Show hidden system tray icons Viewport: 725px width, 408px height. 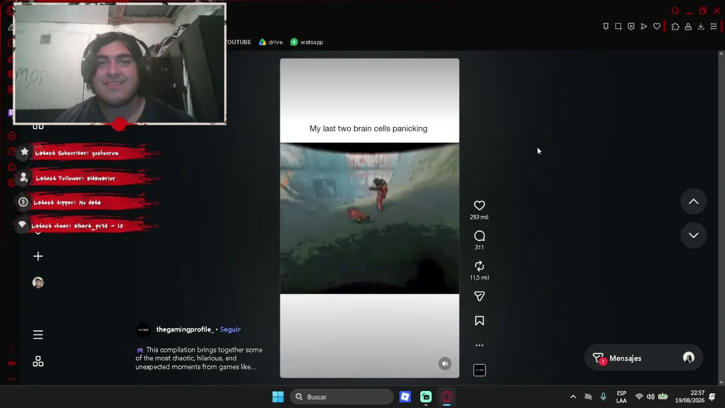coord(573,397)
